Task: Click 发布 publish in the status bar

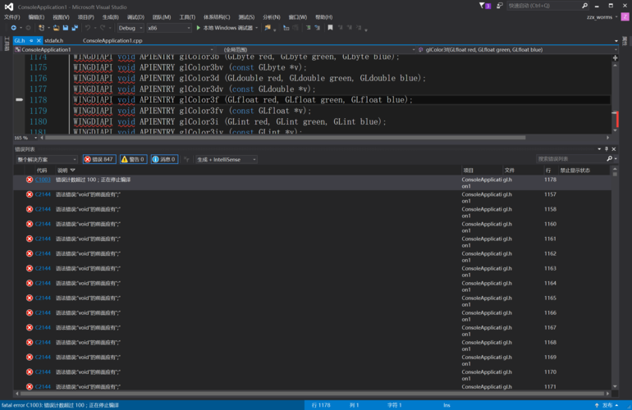Action: (x=607, y=405)
